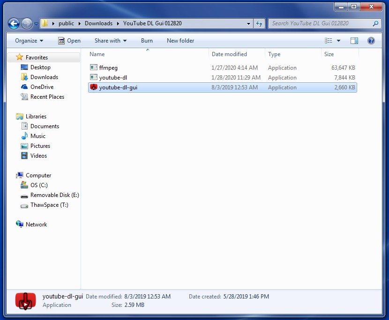Select Libraries in the navigation pane

(x=36, y=116)
